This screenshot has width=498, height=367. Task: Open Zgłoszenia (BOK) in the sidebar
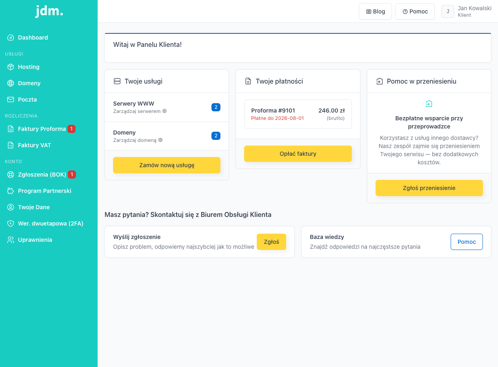pyautogui.click(x=49, y=175)
